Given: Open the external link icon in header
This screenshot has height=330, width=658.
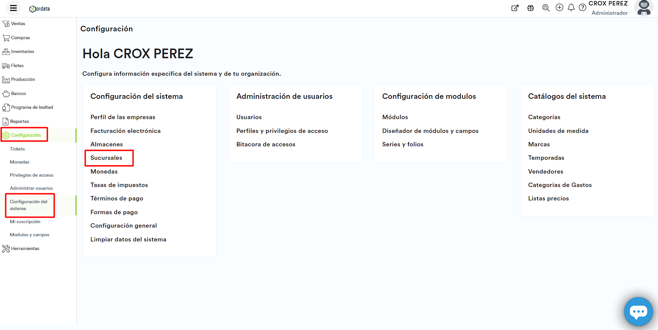Looking at the screenshot, I should pyautogui.click(x=515, y=8).
